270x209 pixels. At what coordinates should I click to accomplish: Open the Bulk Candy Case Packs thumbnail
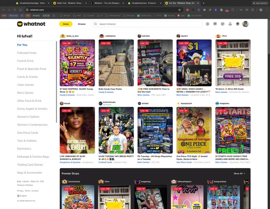tap(116, 63)
